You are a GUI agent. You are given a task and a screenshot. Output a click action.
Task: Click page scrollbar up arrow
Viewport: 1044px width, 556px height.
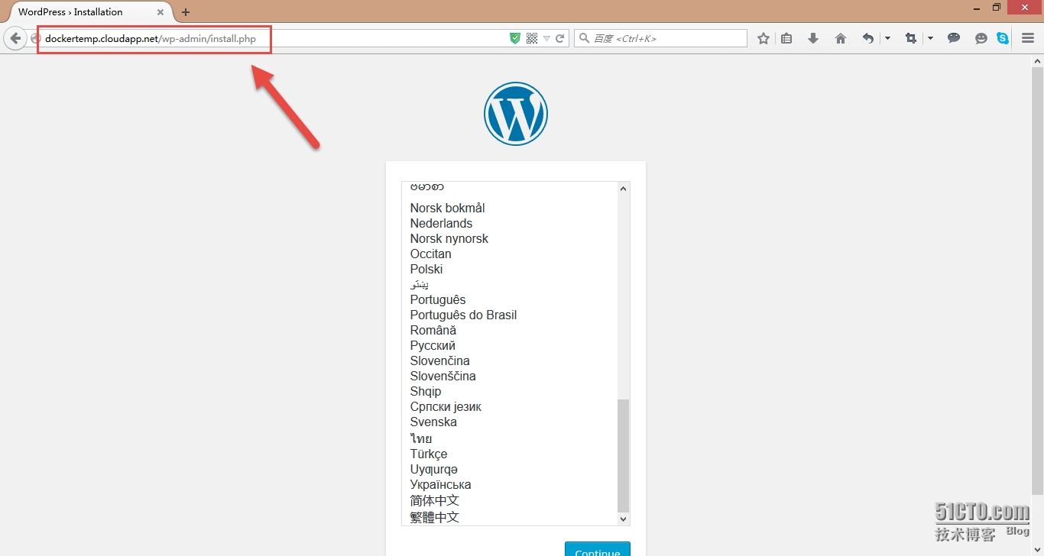pos(1037,60)
